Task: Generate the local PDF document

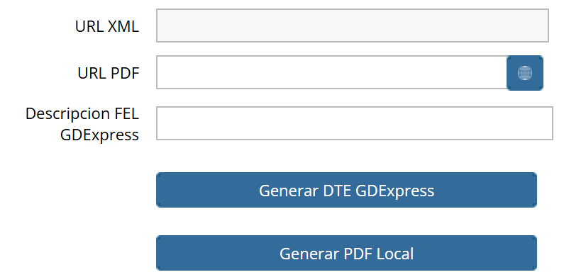Action: pyautogui.click(x=346, y=254)
